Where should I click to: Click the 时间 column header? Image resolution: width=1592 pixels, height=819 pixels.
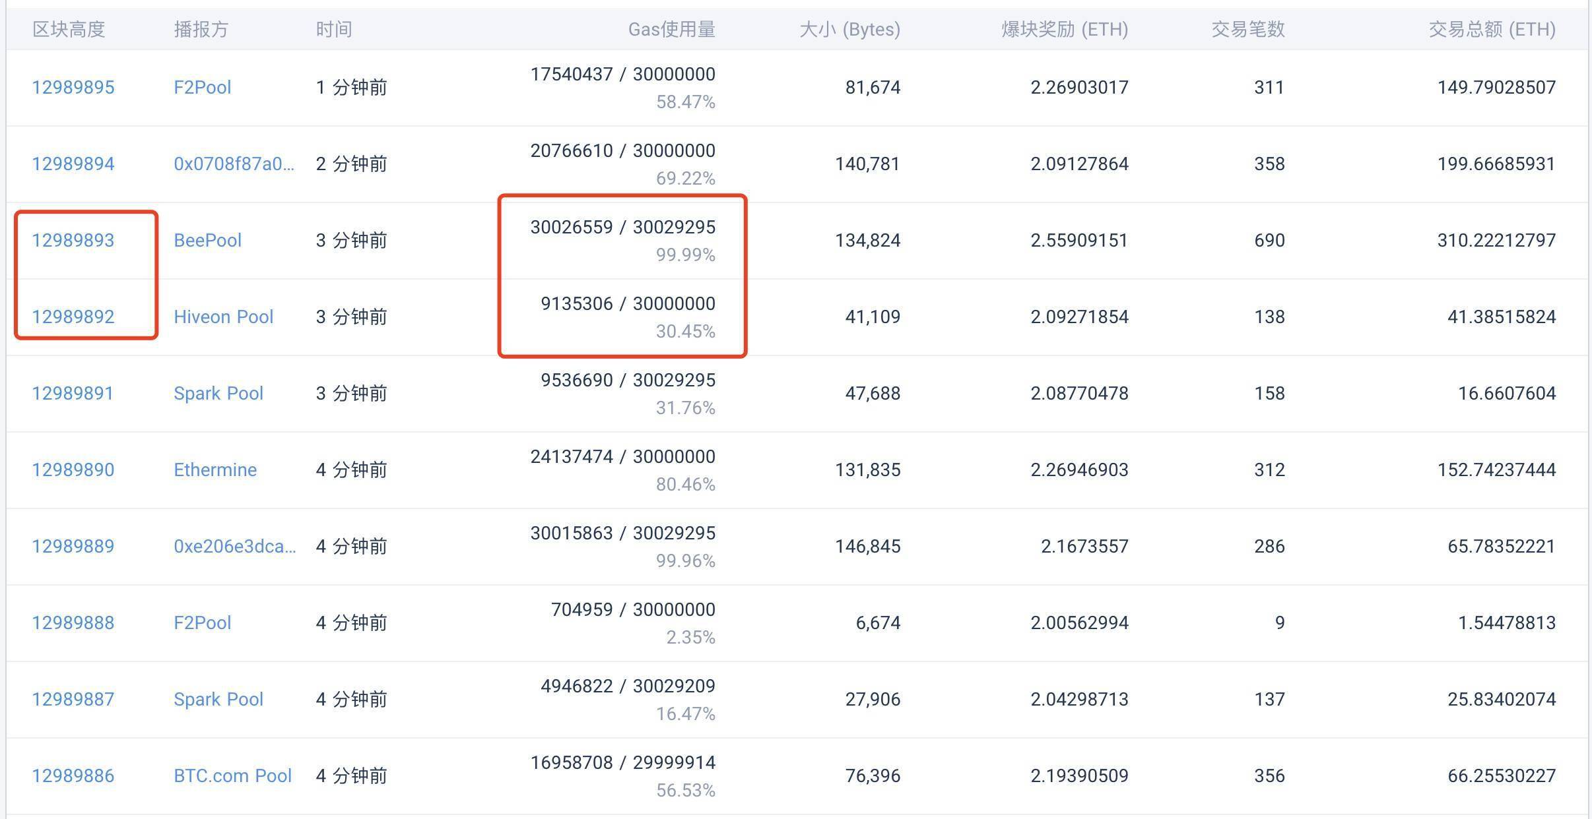[x=333, y=30]
